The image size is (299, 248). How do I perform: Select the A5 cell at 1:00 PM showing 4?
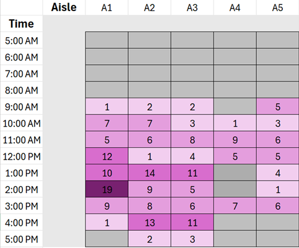point(278,173)
